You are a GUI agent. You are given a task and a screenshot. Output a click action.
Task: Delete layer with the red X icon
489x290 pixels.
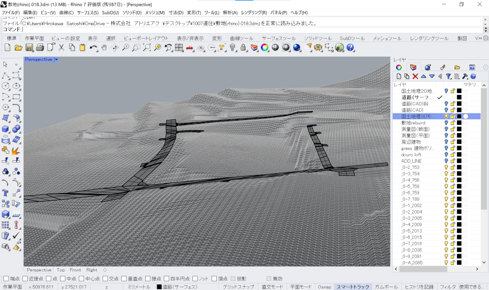pos(415,76)
